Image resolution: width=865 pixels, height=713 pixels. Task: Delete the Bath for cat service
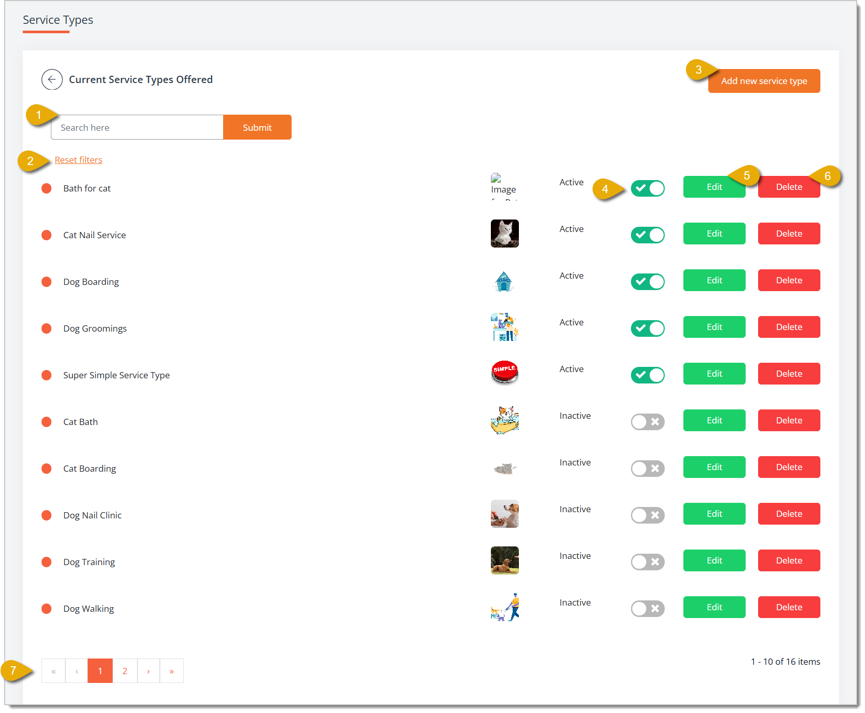click(789, 187)
